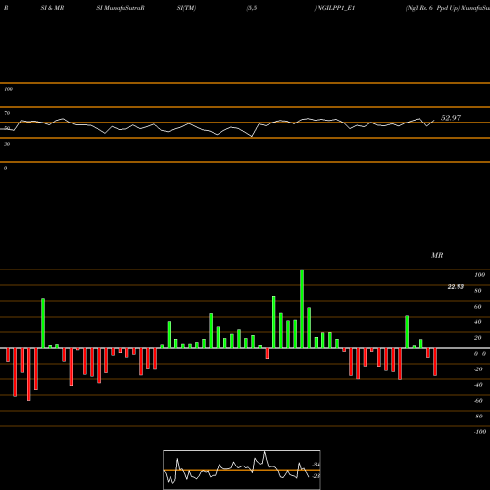Screen dimensions: 490x490
Task: Click the RSI value label 52.97
Action: pyautogui.click(x=451, y=118)
